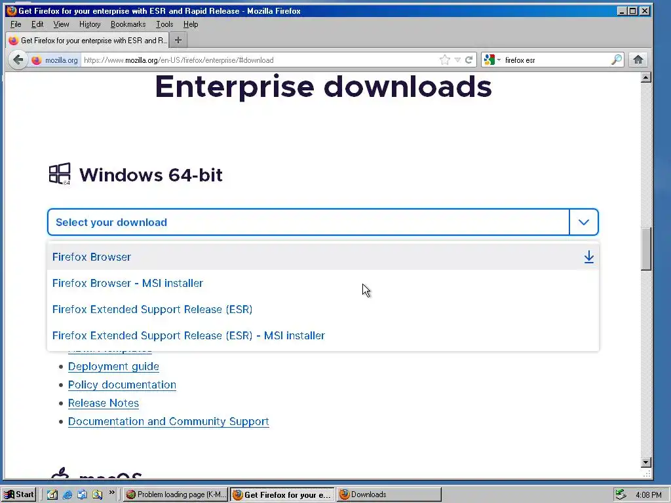Choose Firefox Browser from the download list
The image size is (671, 503).
tap(323, 257)
